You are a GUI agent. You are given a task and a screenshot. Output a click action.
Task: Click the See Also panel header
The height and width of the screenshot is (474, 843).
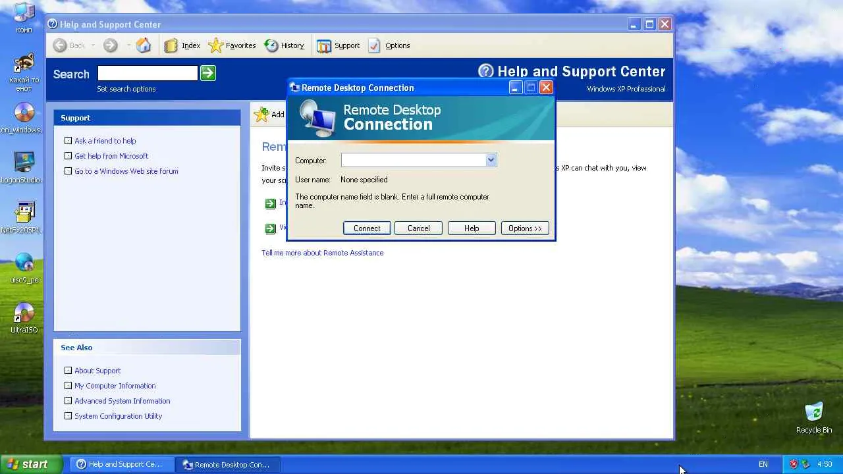147,348
